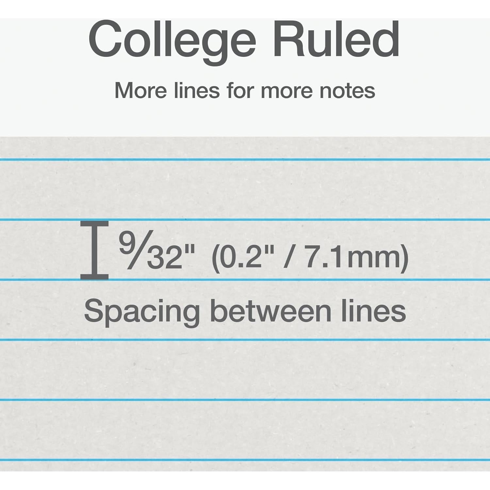Click the top cap of the spacing bracket
This screenshot has height=490, width=490.
(94, 223)
